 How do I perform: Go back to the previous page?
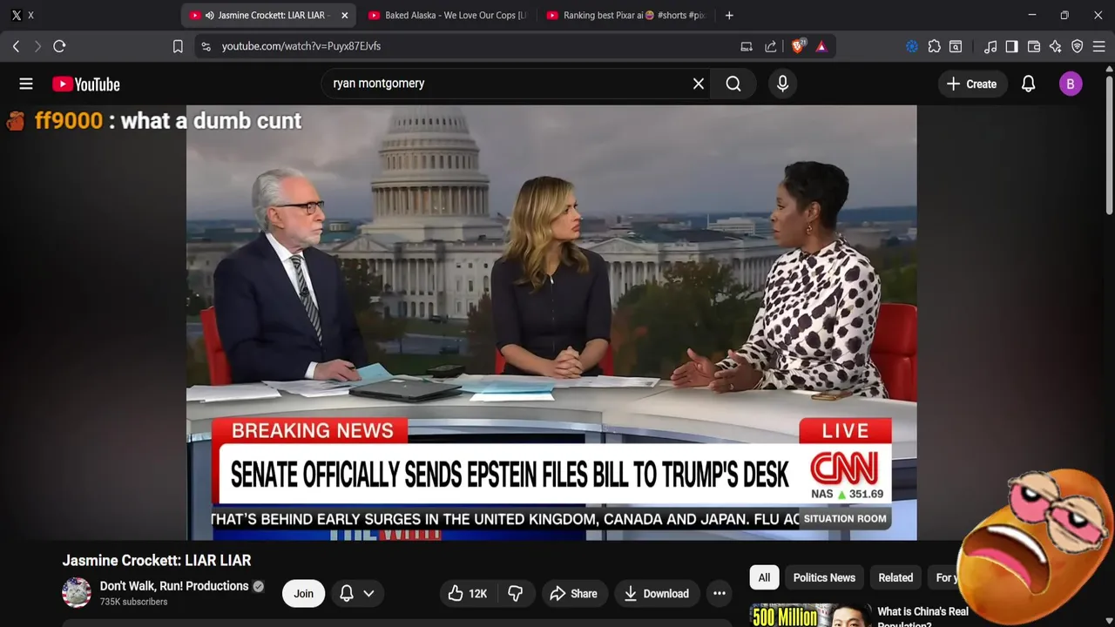pyautogui.click(x=16, y=46)
